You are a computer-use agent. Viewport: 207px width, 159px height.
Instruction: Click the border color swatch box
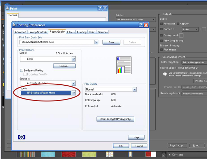pos(204,29)
